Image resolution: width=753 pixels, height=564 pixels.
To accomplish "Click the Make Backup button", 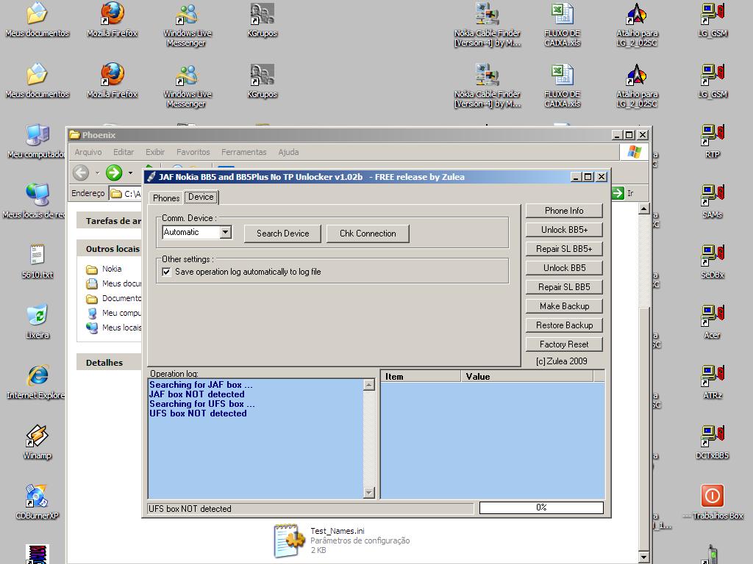I will point(564,306).
